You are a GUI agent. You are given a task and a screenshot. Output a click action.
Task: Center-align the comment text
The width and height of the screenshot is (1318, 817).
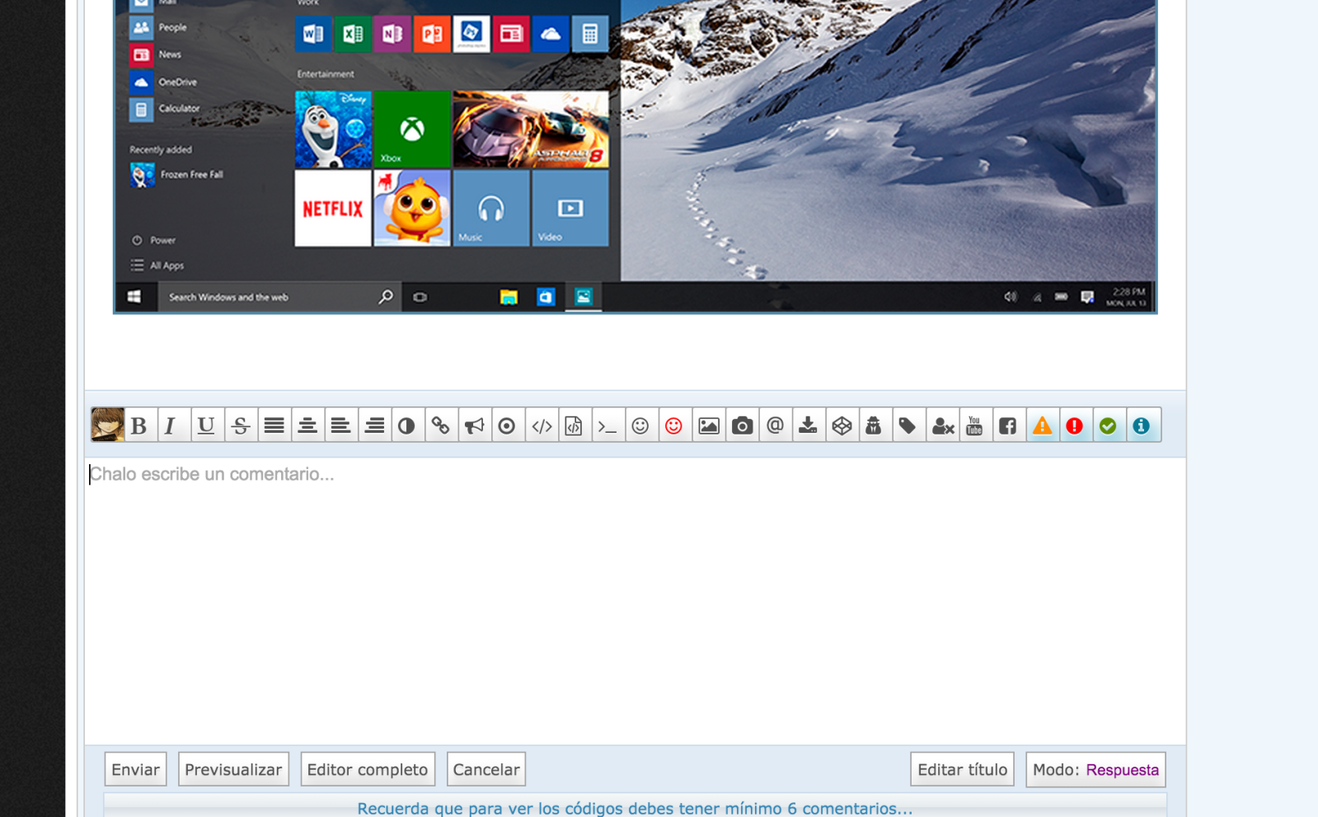coord(307,425)
